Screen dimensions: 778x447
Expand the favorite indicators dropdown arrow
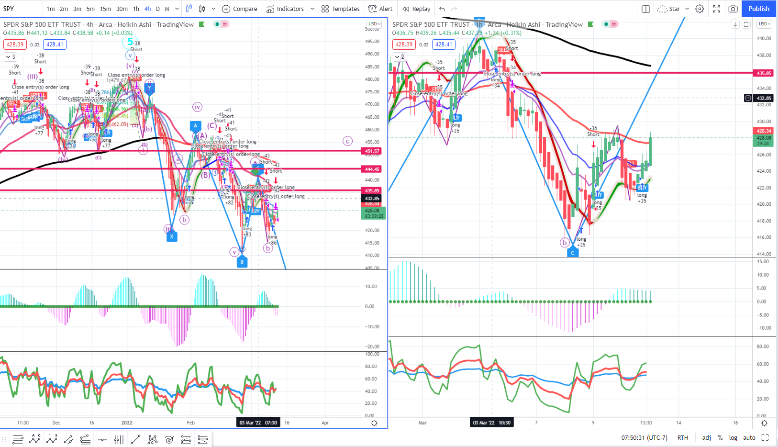312,9
